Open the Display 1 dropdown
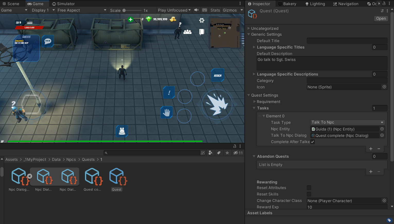This screenshot has height=224, width=394. tap(43, 10)
